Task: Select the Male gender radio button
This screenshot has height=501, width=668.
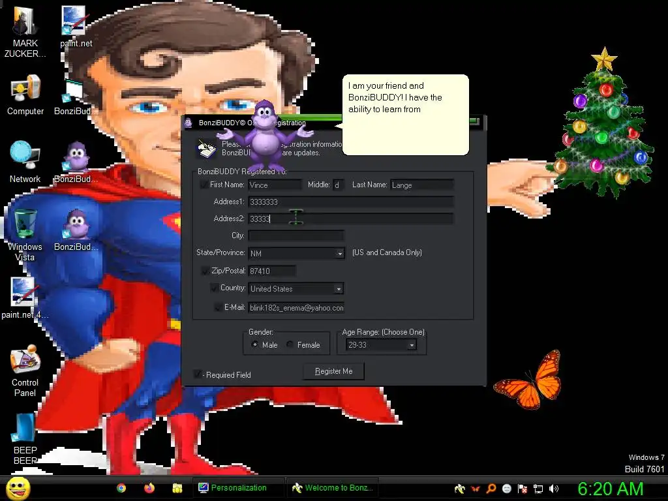Action: (255, 344)
